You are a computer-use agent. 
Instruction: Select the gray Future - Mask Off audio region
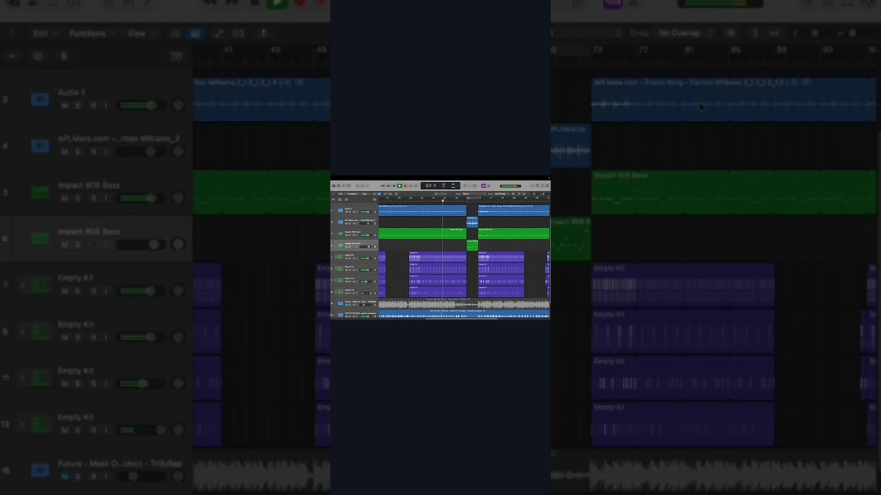464,304
